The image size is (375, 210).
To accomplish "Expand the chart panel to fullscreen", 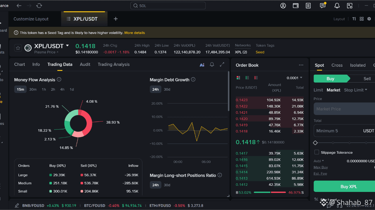I will (222, 64).
